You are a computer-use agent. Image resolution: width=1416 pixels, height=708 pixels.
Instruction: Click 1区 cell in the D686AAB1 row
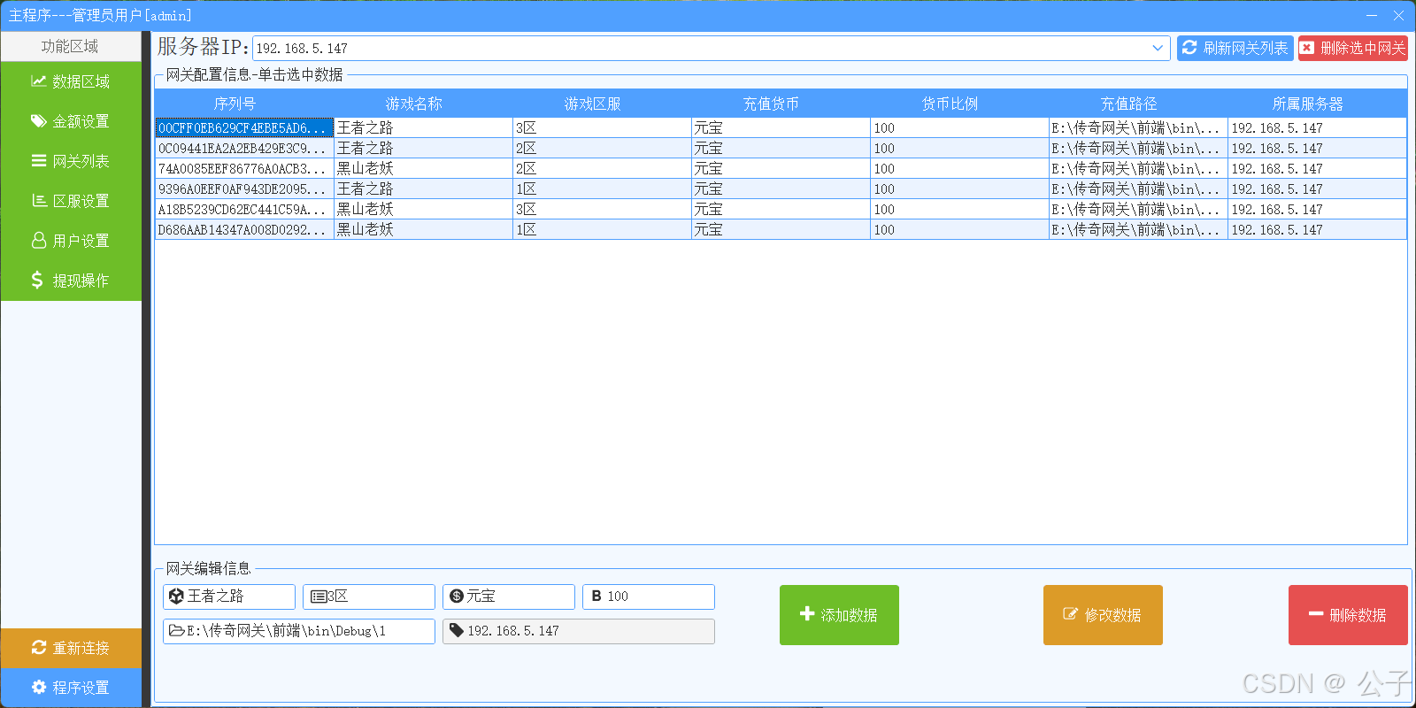point(602,230)
